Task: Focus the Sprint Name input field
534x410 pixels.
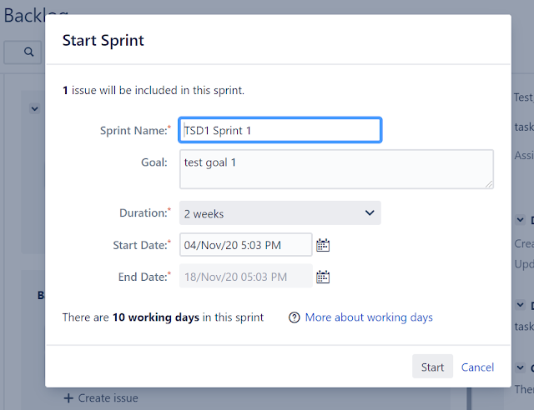Action: [x=280, y=130]
